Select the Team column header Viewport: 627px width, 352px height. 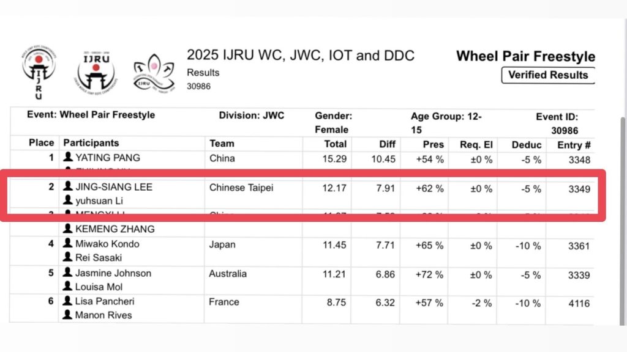[x=222, y=144]
